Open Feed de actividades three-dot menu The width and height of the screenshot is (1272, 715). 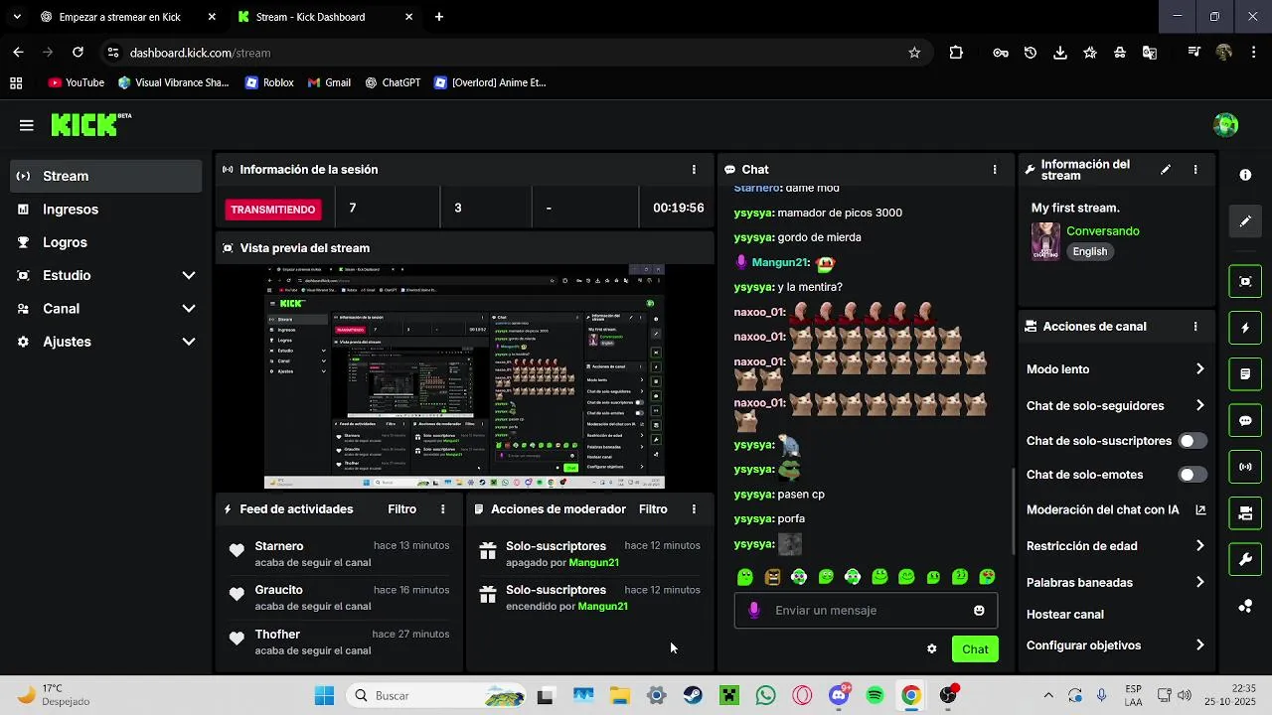tap(443, 509)
